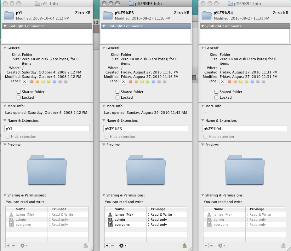Click Spotlight Comments text area in pYI Info

click(47, 36)
